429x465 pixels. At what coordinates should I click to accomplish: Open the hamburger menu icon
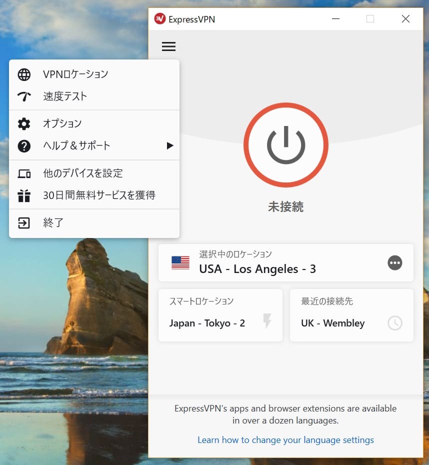click(x=168, y=46)
